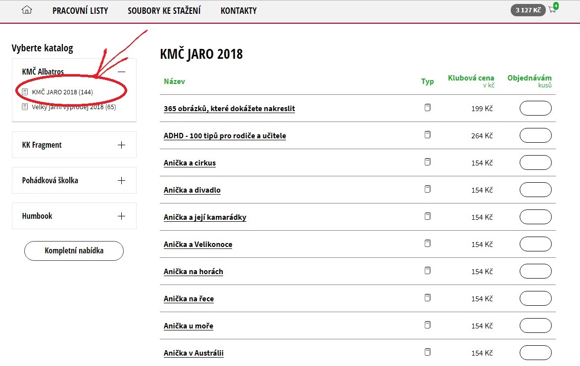Collapse the KMČ Albatros catalog section
The height and width of the screenshot is (366, 580).
pos(121,72)
